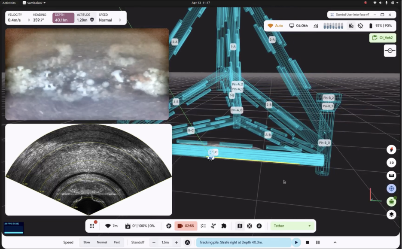Open the OI_Veh2 mission button
The image size is (402, 249).
tap(383, 38)
